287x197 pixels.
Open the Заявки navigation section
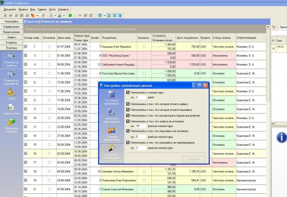11,37
